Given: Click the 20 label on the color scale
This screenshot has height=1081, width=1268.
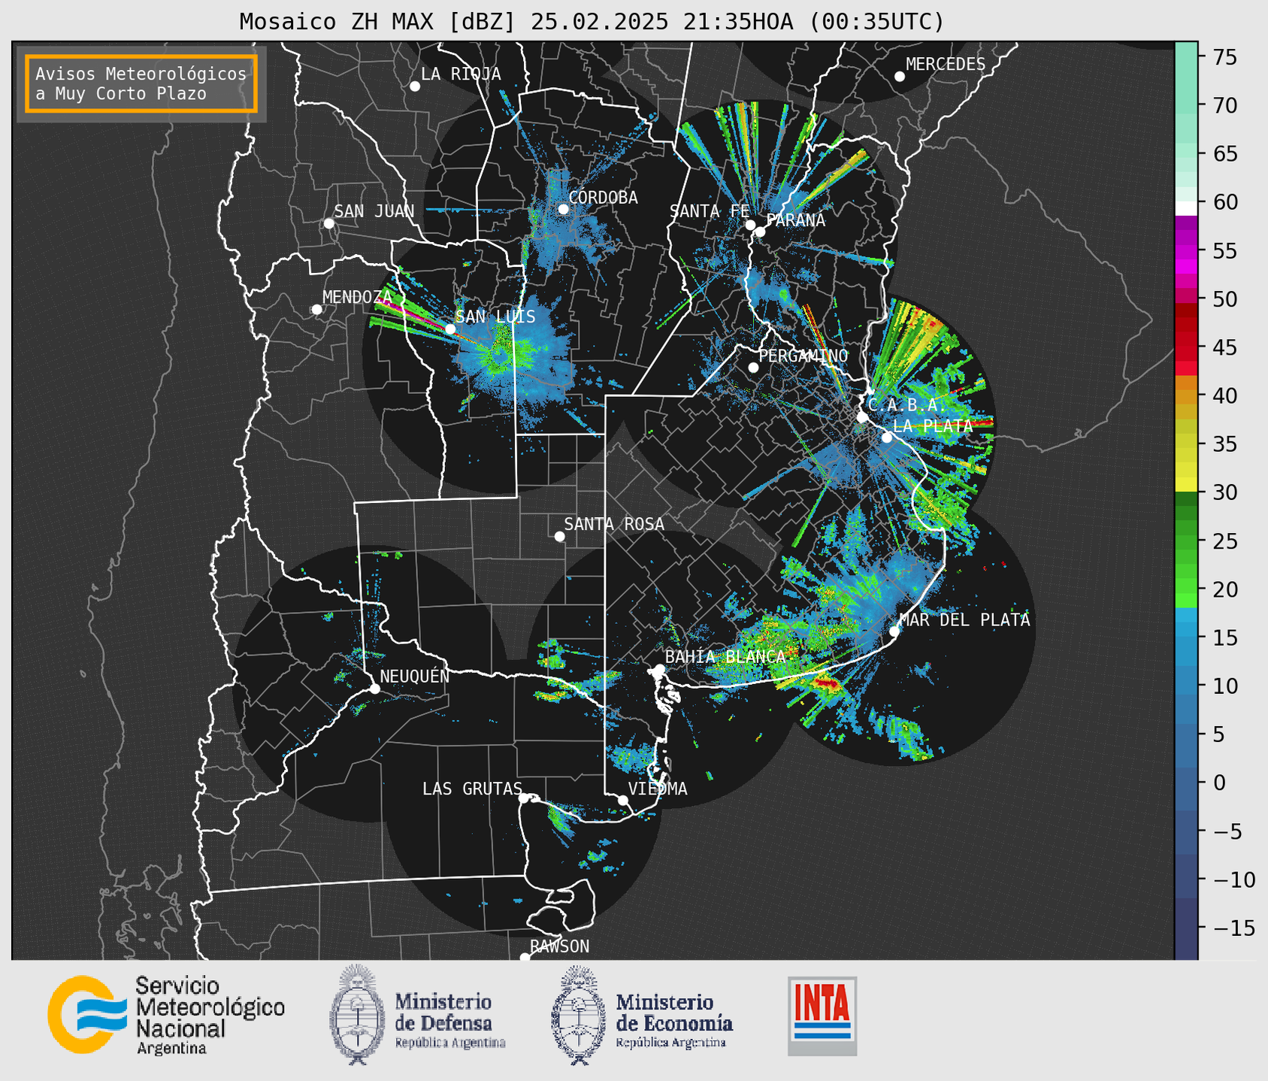Looking at the screenshot, I should 1225,589.
